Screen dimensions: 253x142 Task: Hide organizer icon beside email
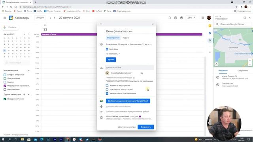(142, 73)
